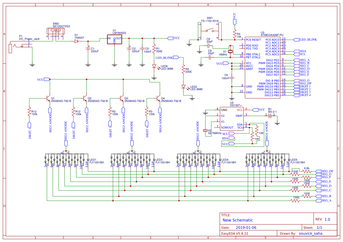Image resolution: width=343 pixels, height=242 pixels.
Task: Click the D1 1N4007 diode symbol
Action: pos(76,41)
